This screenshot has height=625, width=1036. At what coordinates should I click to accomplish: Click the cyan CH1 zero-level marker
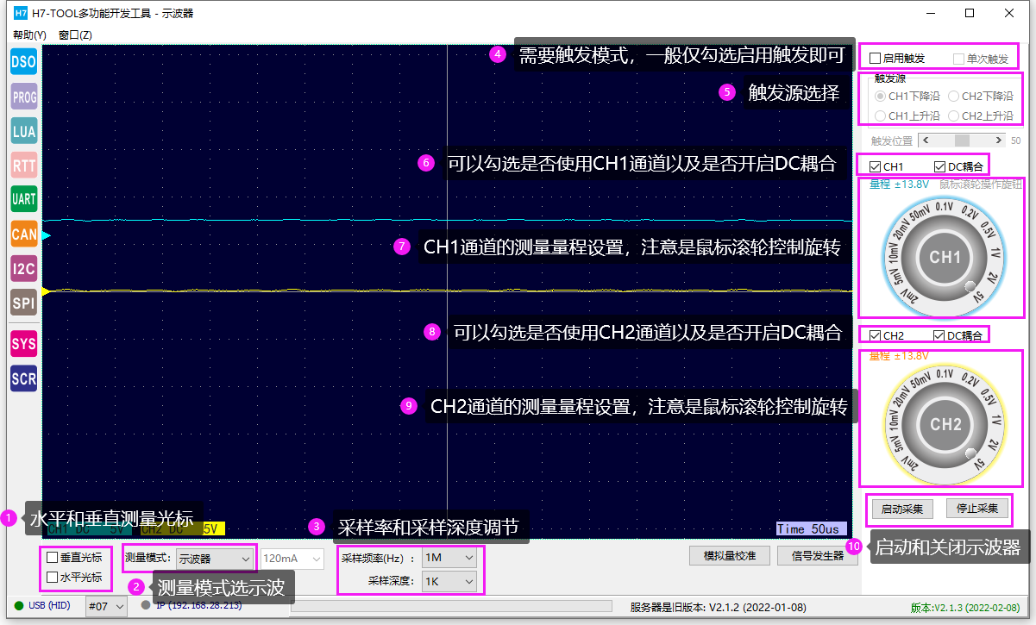47,235
